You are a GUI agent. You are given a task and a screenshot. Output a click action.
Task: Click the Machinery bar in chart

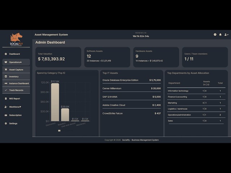pos(85,121)
